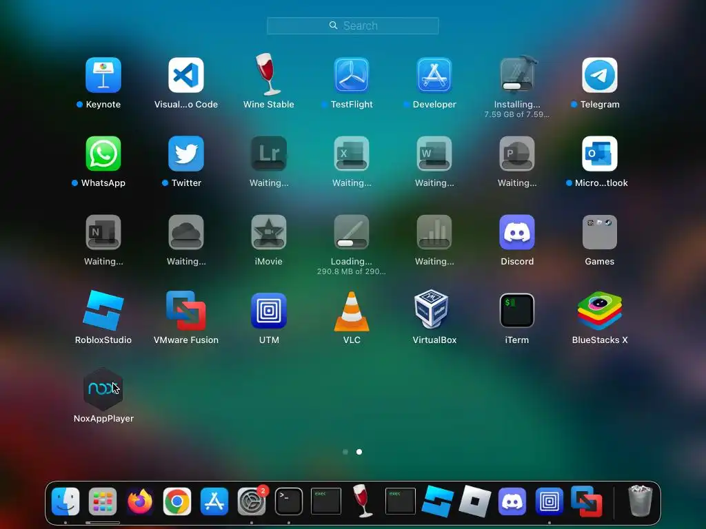
Task: Open Firefox from the Dock
Action: [139, 501]
